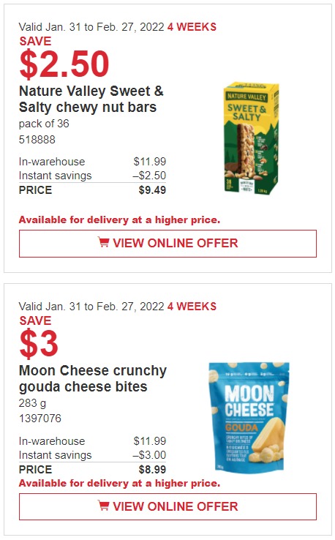
Task: Click the $8.99 final price
Action: click(x=152, y=470)
